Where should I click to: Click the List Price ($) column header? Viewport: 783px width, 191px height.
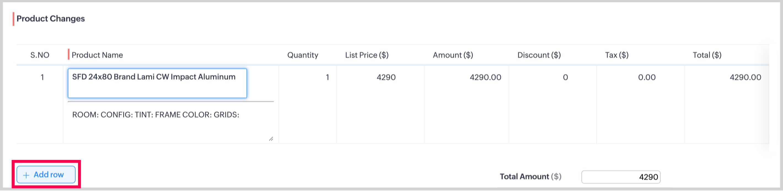coord(367,55)
